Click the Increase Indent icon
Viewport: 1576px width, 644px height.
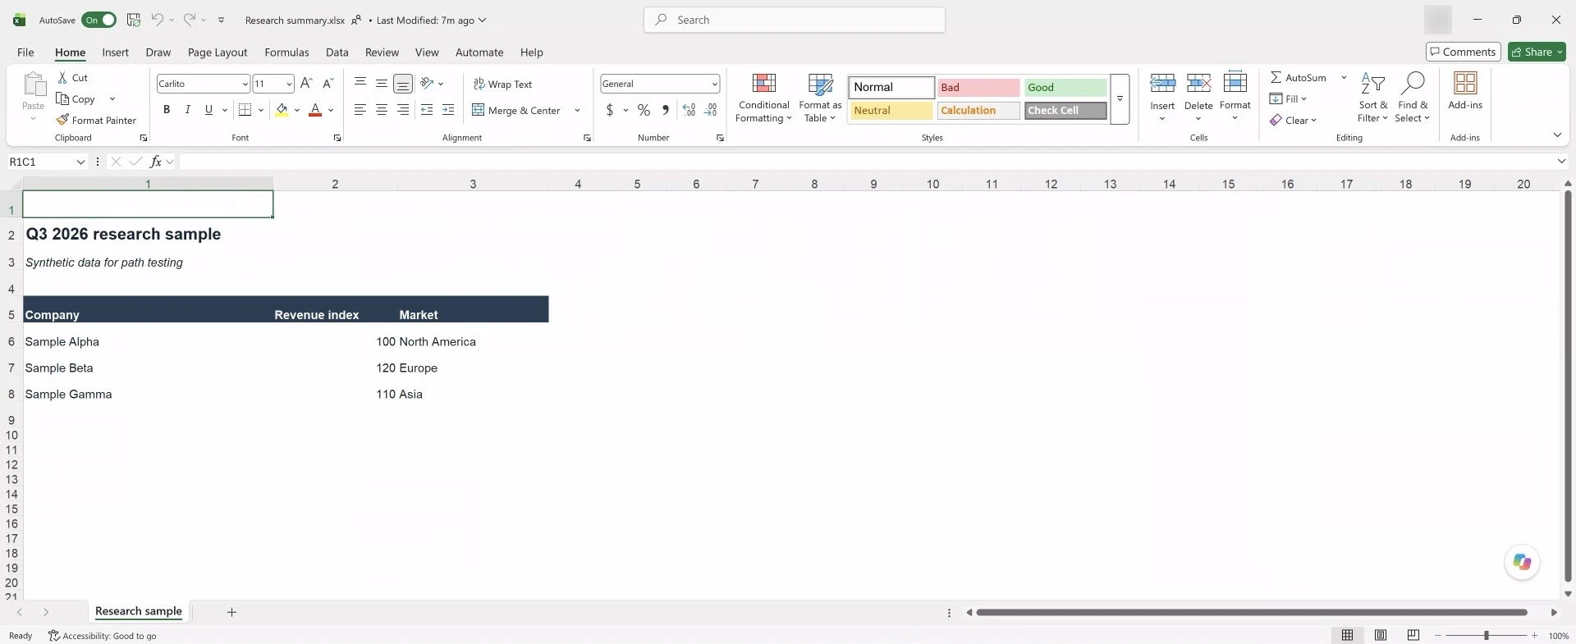[x=448, y=109]
